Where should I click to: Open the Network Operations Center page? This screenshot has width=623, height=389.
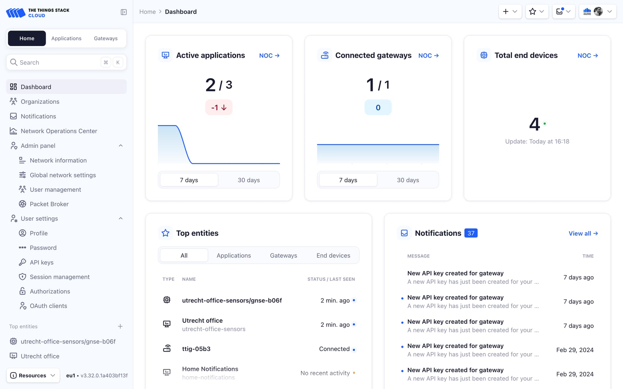[x=59, y=131]
